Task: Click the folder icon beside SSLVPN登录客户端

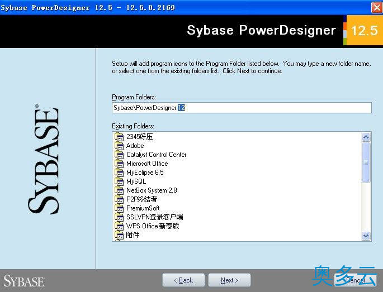Action: pyautogui.click(x=119, y=217)
